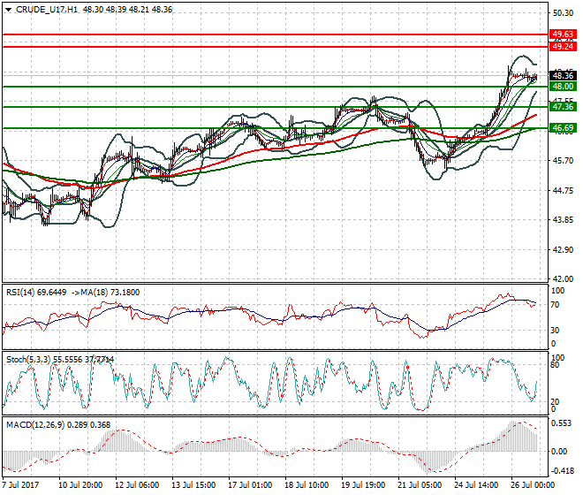Click the 43.85 price axis value
Viewport: 583px width, 495px height.
(x=563, y=220)
